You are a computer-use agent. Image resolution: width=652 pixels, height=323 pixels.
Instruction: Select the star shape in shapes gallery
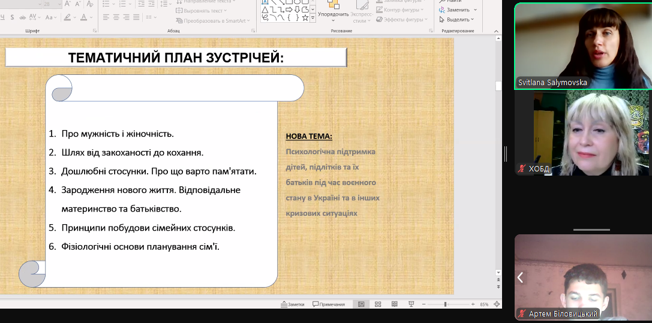point(305,17)
